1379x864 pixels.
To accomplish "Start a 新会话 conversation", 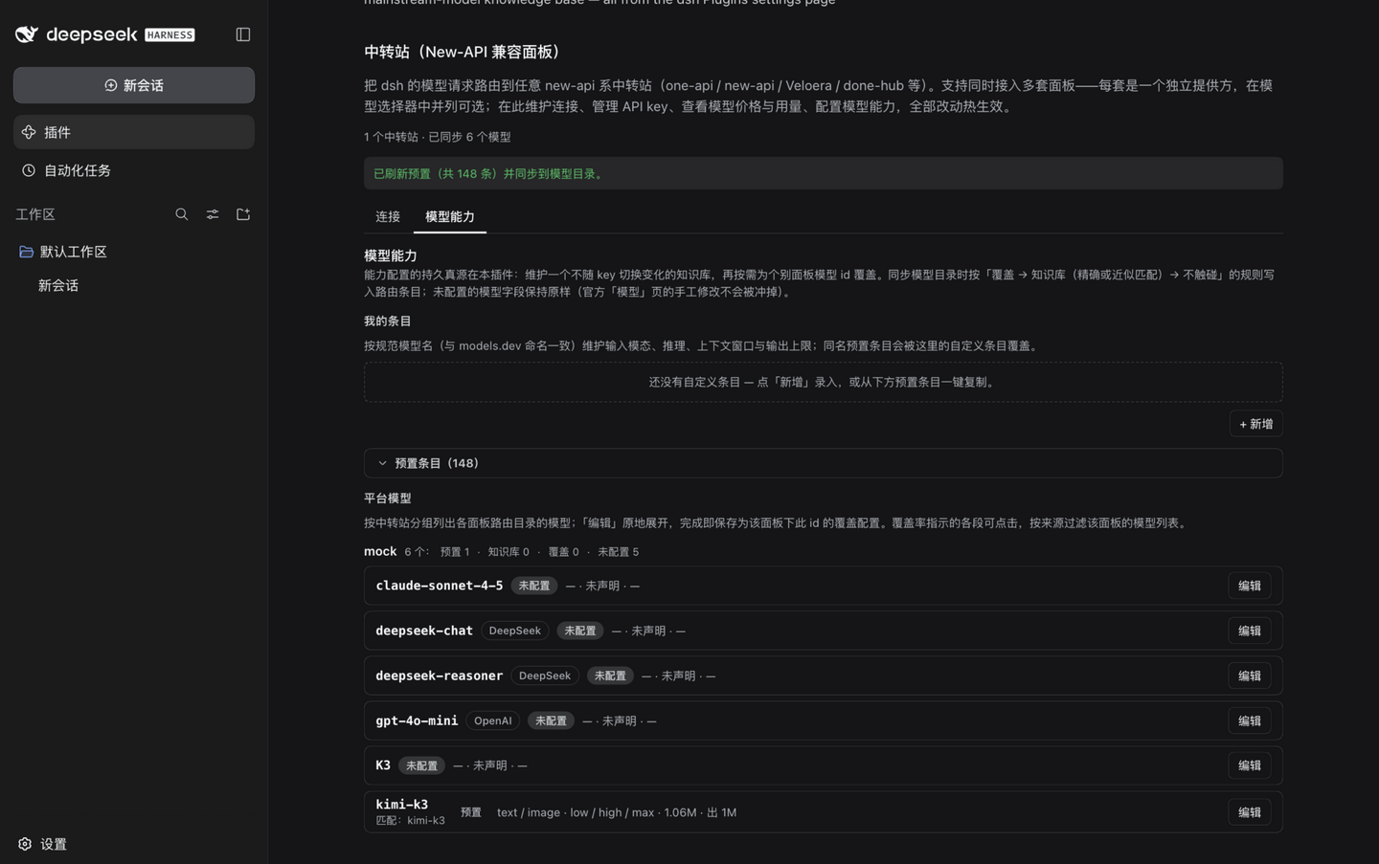I will [134, 85].
